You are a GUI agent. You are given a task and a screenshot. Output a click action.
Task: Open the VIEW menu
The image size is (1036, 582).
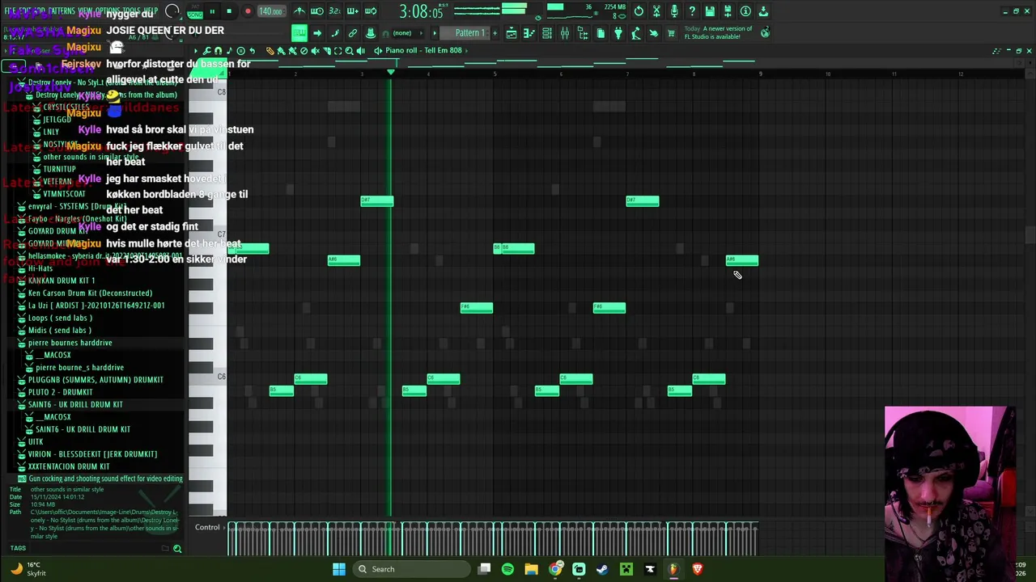[x=86, y=11]
